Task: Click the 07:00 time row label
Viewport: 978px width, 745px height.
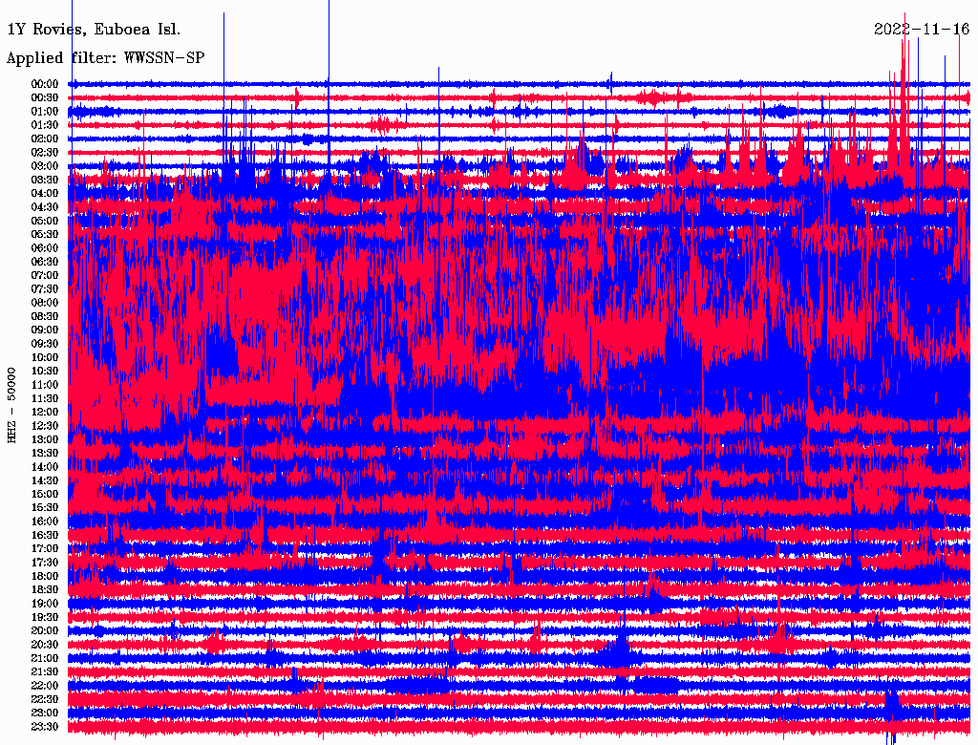Action: tap(45, 276)
